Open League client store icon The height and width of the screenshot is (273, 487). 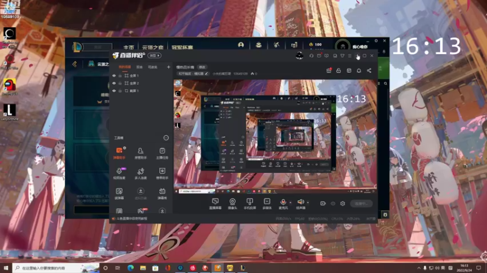pos(294,45)
